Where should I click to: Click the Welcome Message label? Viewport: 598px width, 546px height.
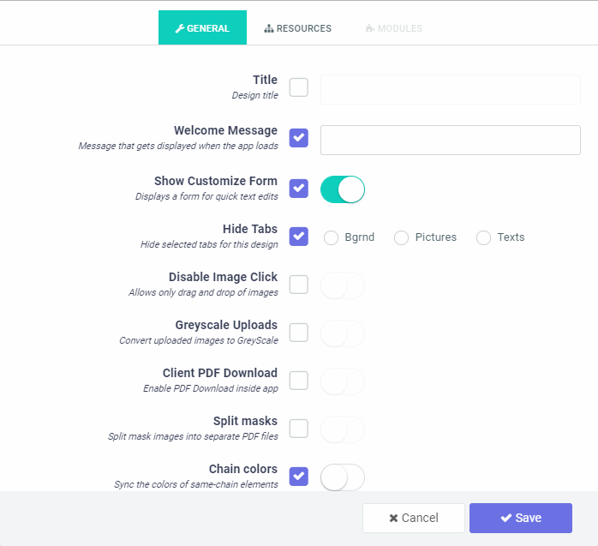click(x=226, y=130)
